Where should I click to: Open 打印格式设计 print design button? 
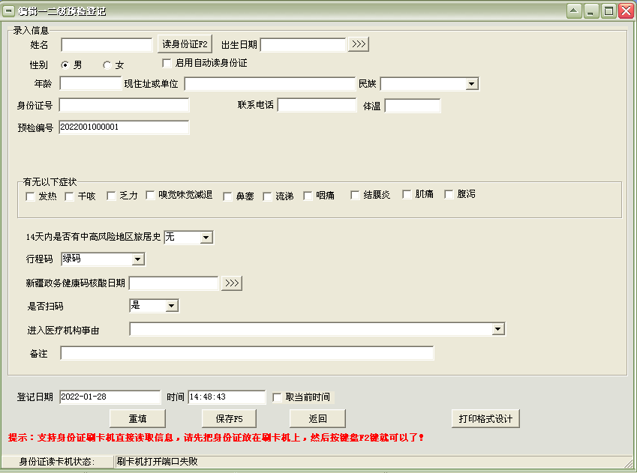485,418
